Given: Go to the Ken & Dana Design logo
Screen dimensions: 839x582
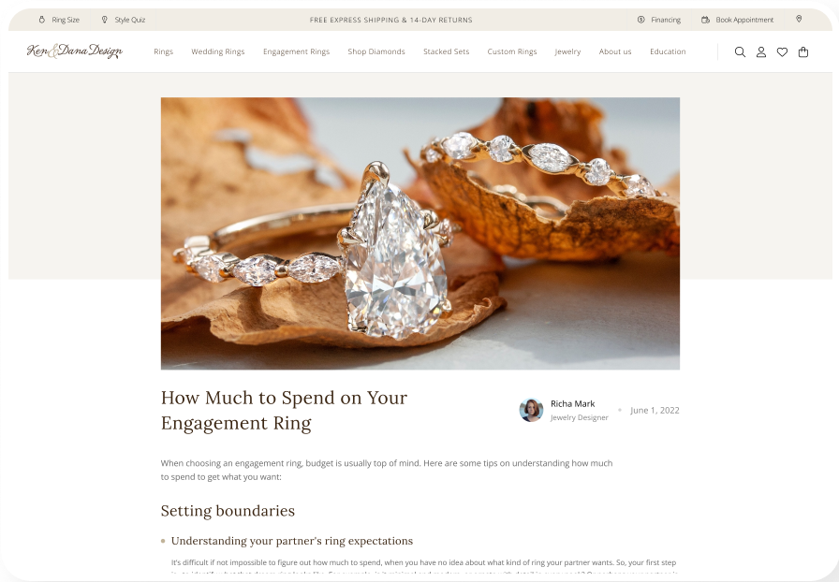Looking at the screenshot, I should 75,51.
